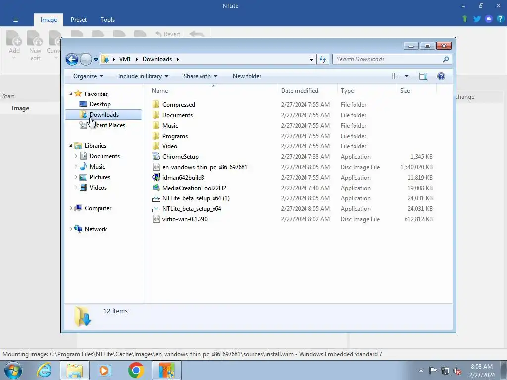
Task: Select the Programs folder
Action: [x=175, y=136]
